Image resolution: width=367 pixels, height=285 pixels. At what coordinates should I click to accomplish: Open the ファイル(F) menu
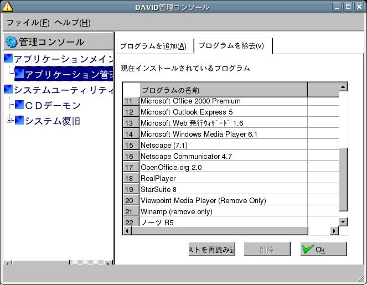28,23
